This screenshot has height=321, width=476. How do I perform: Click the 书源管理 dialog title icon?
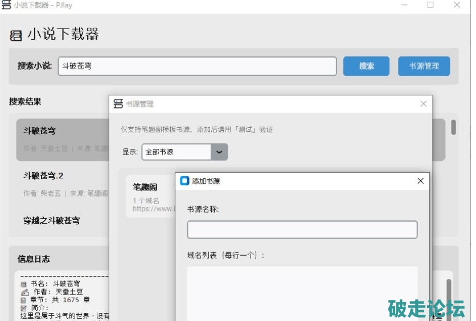pos(118,103)
